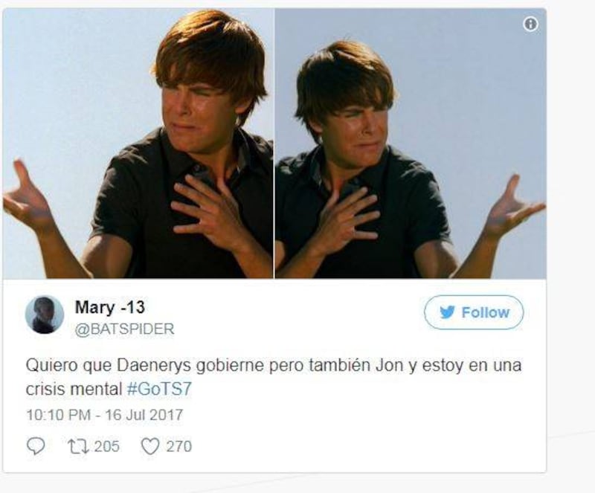Open the Mary -13 display name

110,306
